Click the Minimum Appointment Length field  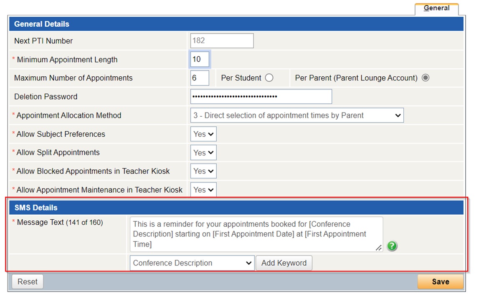pos(200,60)
